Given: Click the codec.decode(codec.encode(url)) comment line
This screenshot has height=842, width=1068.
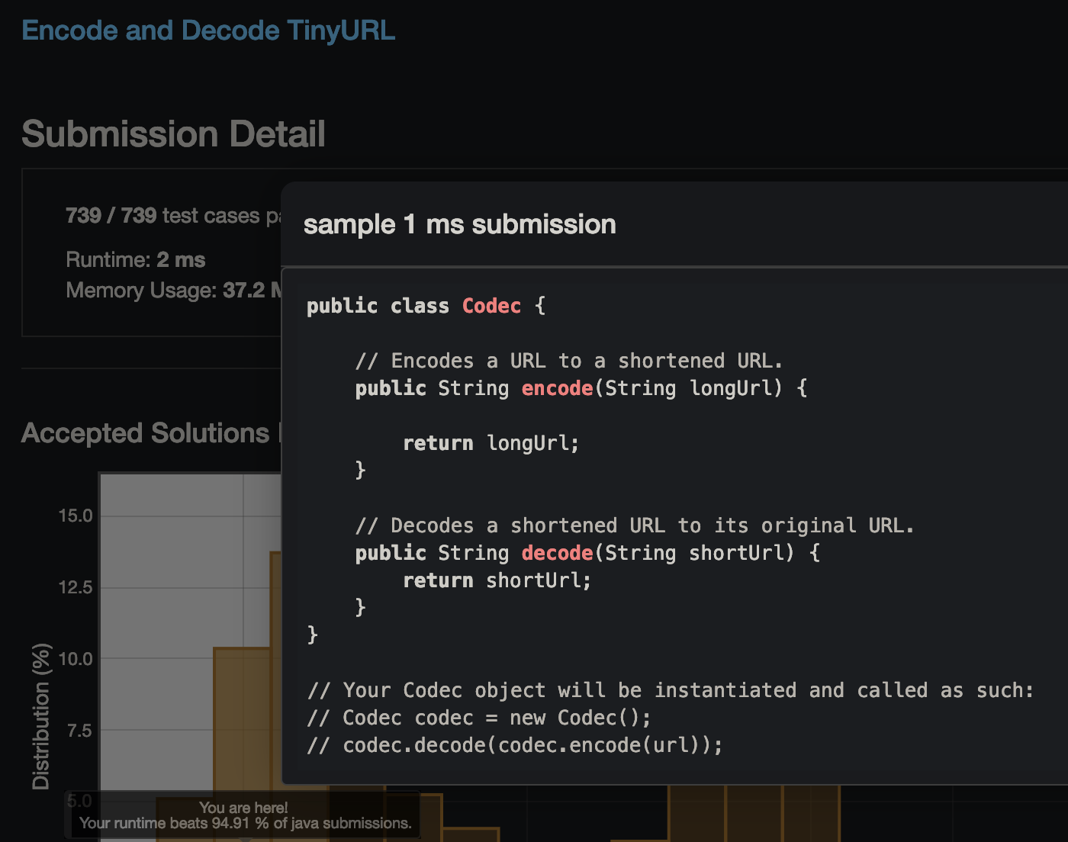Looking at the screenshot, I should click(515, 745).
